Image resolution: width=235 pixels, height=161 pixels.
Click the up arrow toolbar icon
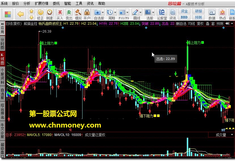31,11
